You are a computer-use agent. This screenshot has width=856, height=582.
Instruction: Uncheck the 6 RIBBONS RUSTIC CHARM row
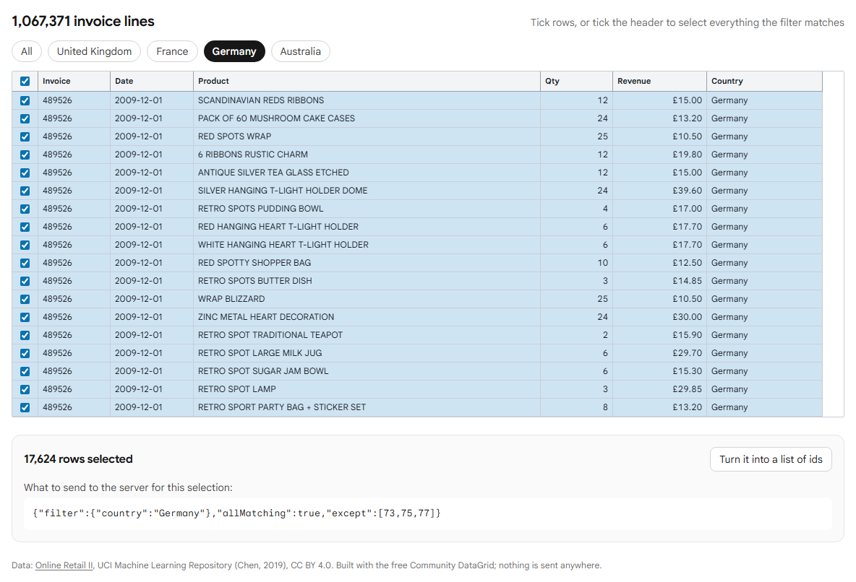pyautogui.click(x=25, y=155)
